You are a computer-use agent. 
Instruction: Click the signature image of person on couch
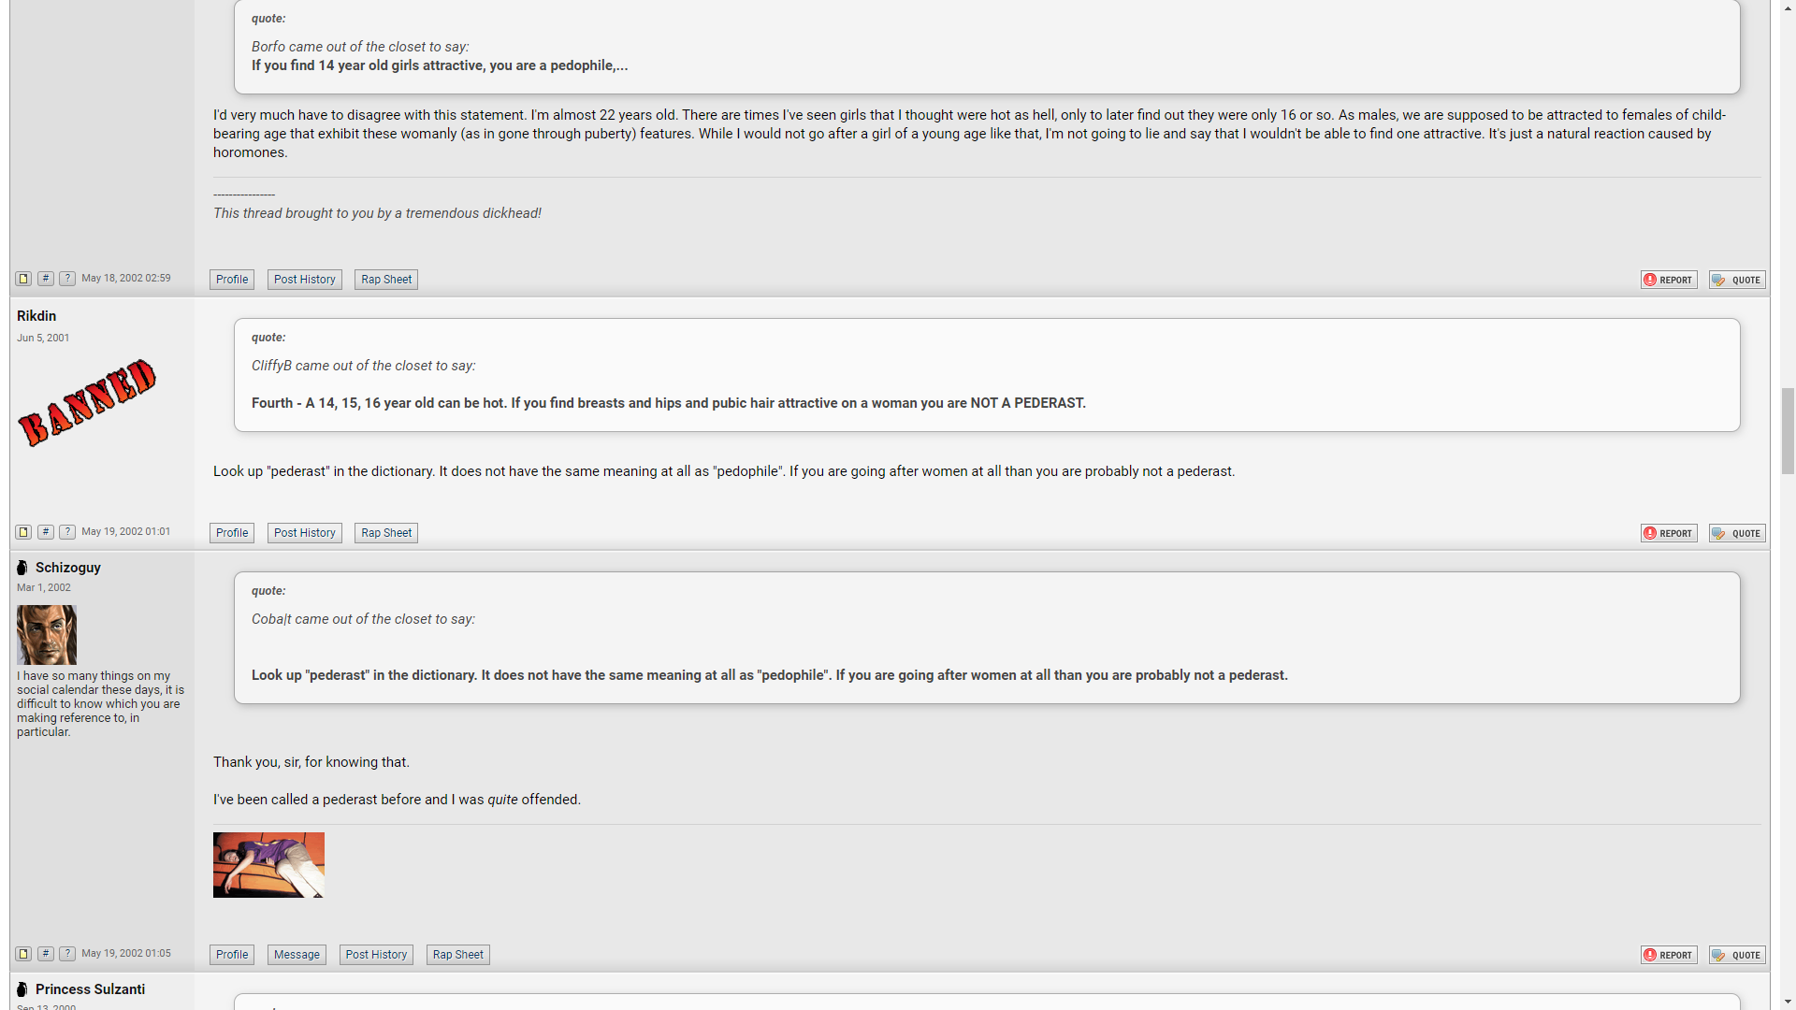coord(268,865)
